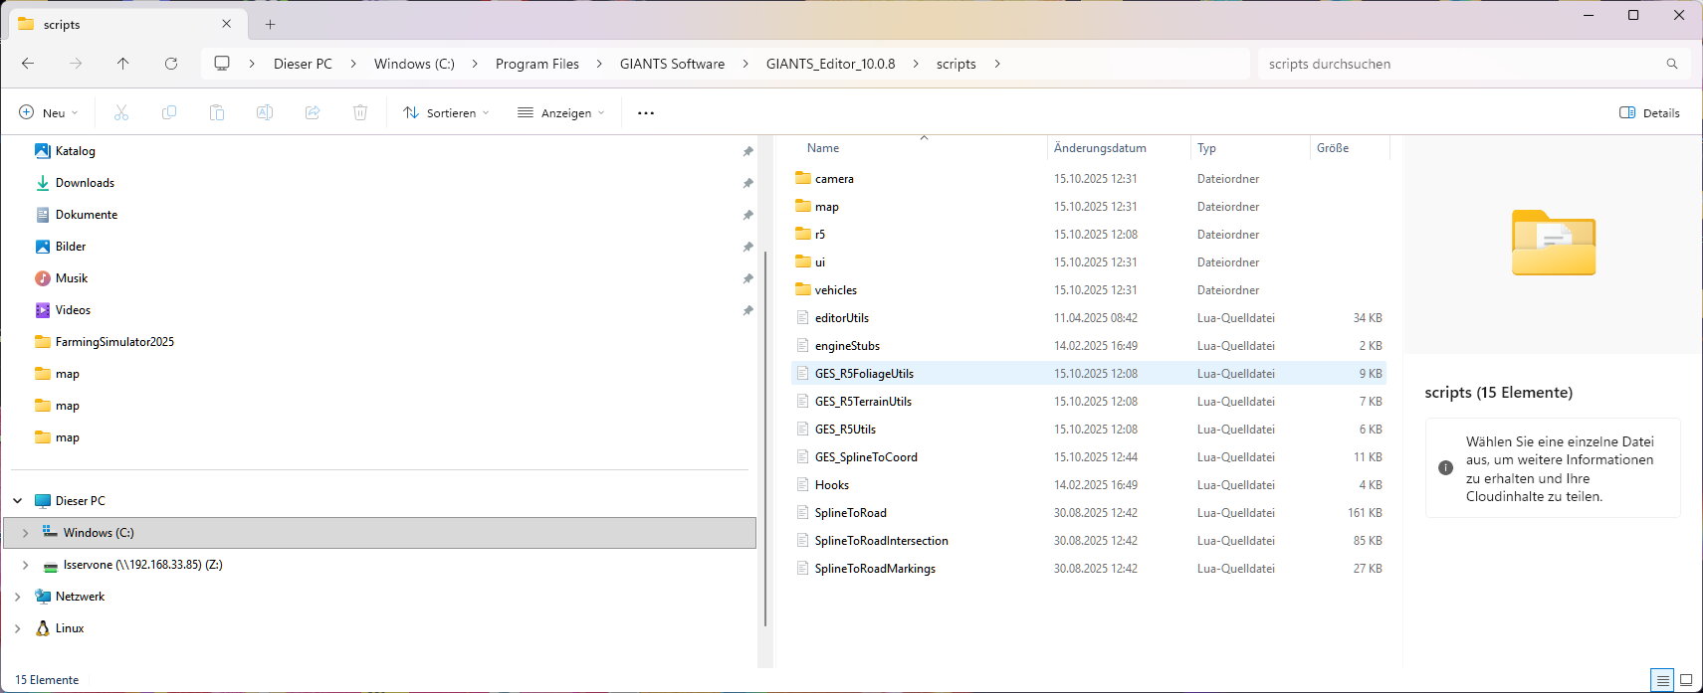
Task: Open the Sortieren dropdown
Action: 446,112
